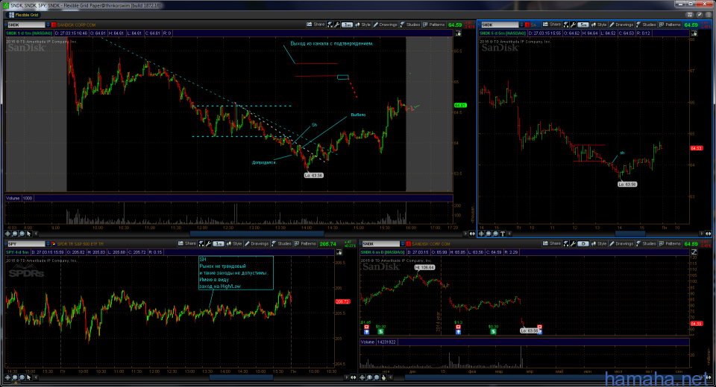
Task: Open Share in the top-right SNDK 5m chart
Action: click(x=552, y=25)
